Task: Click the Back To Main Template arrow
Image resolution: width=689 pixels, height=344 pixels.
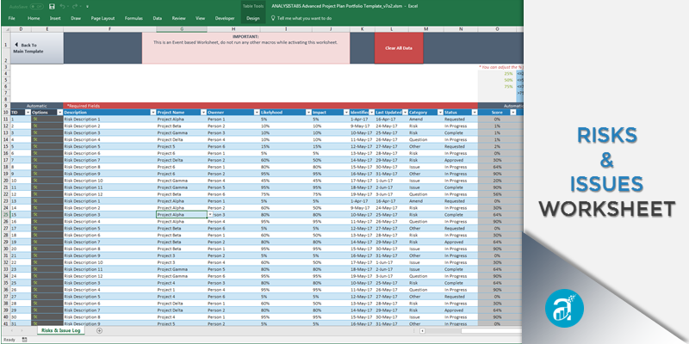Action: click(x=15, y=45)
